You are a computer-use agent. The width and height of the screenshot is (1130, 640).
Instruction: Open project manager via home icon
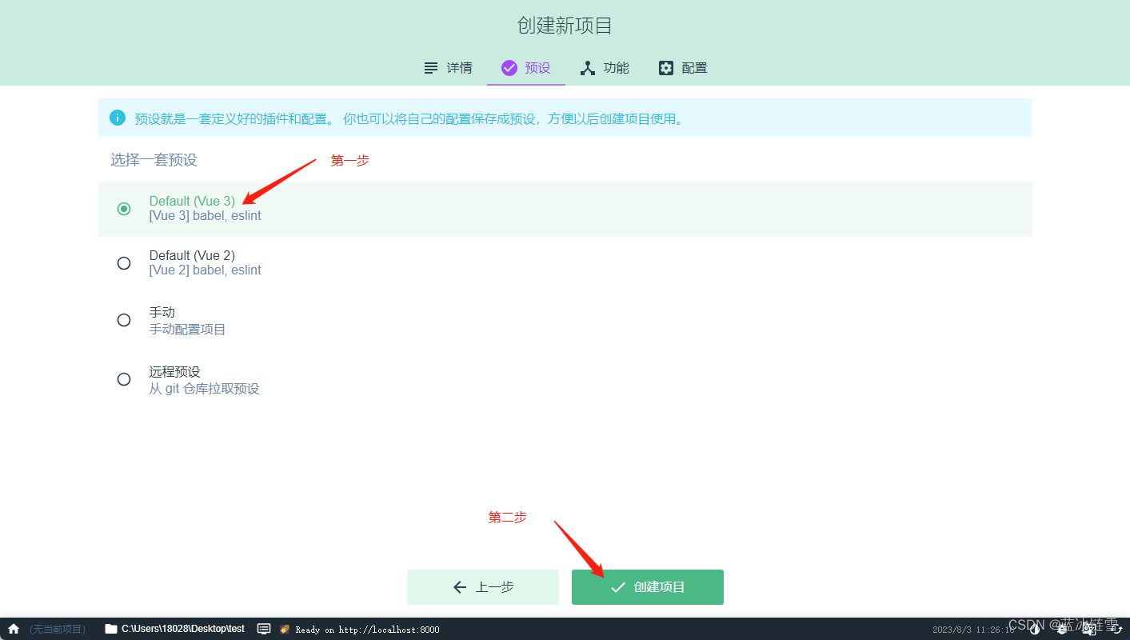13,629
